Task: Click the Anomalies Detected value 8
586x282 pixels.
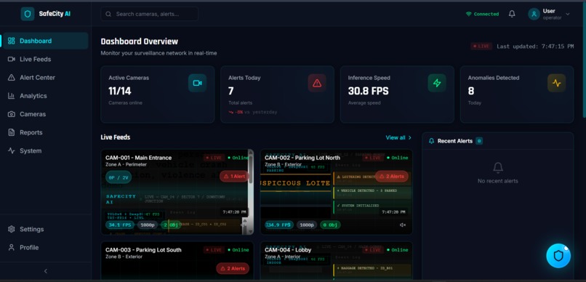Action: pyautogui.click(x=471, y=91)
